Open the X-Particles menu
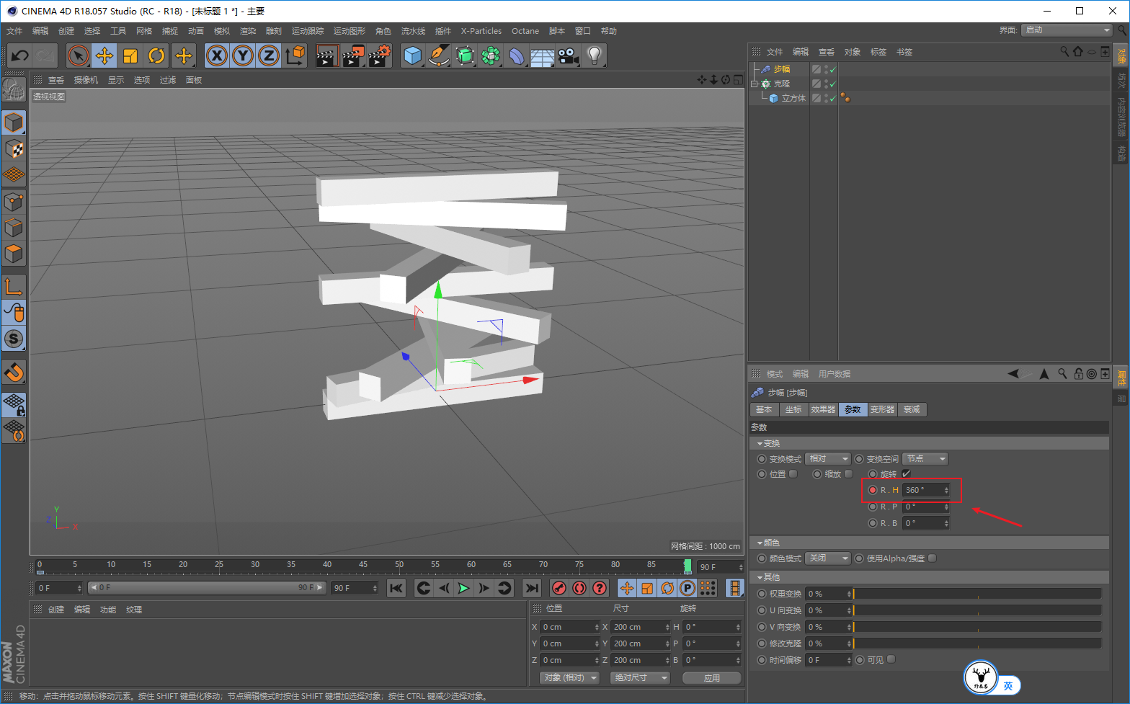The image size is (1130, 704). click(481, 31)
